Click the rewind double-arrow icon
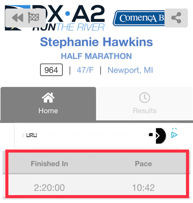 [x=17, y=18]
